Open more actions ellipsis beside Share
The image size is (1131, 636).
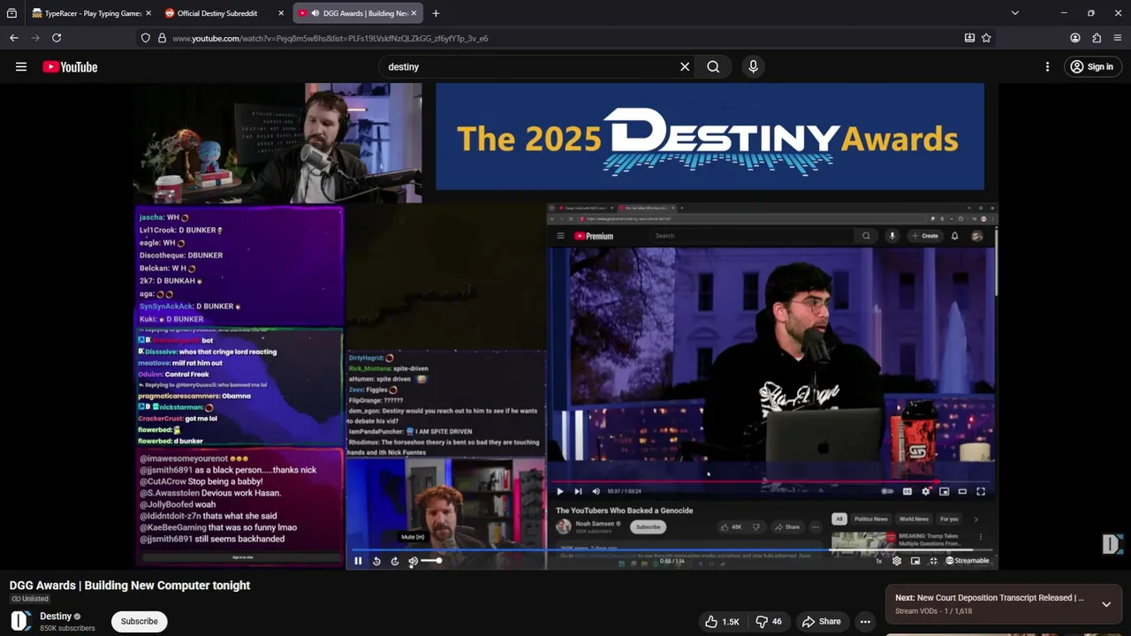[x=866, y=622]
